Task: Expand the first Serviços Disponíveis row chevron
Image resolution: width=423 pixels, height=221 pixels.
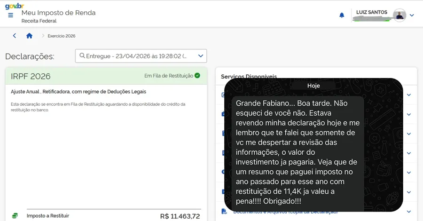Action: pos(409,95)
